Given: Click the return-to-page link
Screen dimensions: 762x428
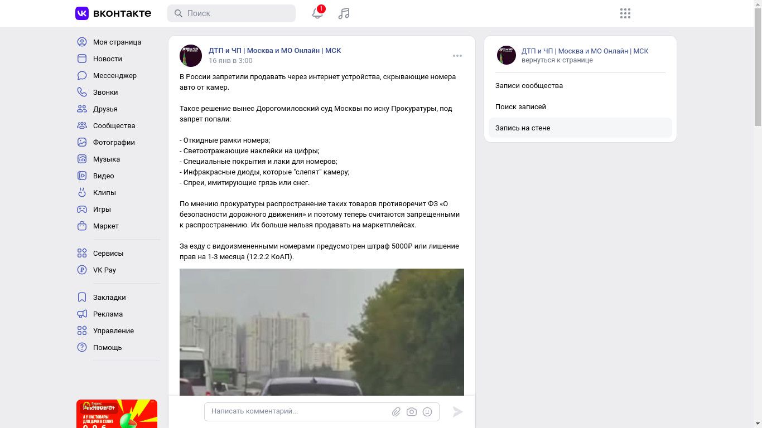Looking at the screenshot, I should 557,60.
